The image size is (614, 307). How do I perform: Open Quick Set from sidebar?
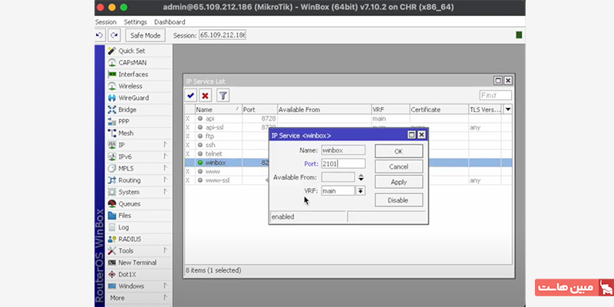[x=139, y=51]
